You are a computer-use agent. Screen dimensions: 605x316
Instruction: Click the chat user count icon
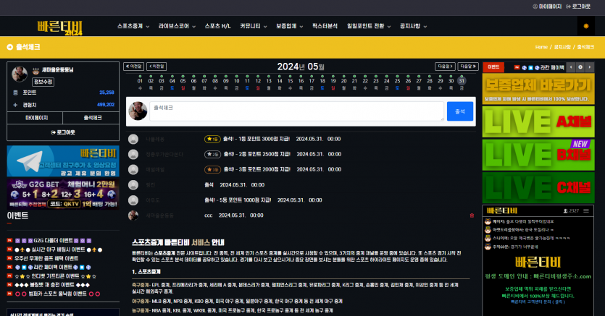565,211
